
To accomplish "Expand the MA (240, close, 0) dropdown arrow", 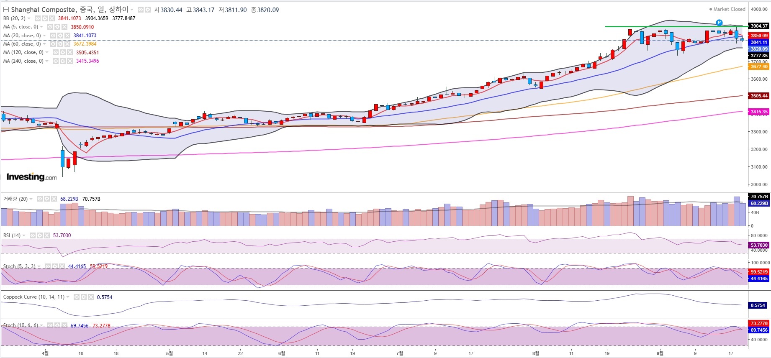I will (x=47, y=61).
